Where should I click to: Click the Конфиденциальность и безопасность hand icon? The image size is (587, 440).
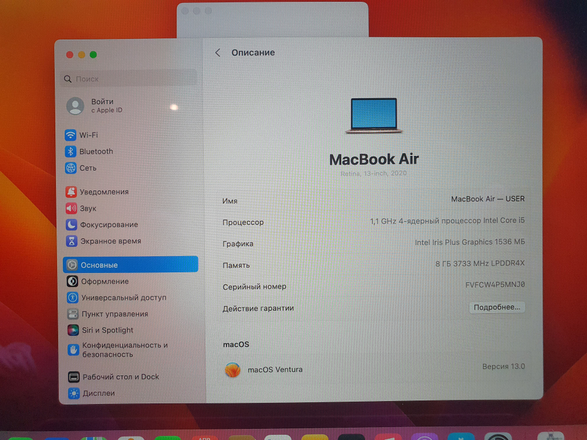point(72,350)
